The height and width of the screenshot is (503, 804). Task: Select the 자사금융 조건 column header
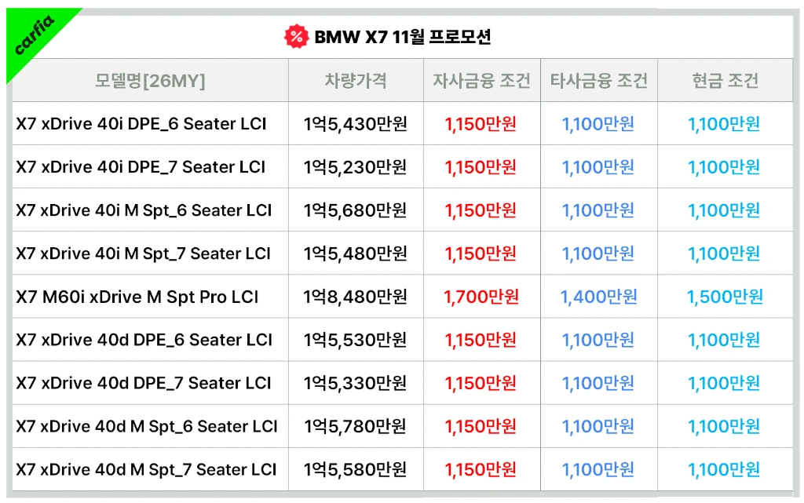481,80
